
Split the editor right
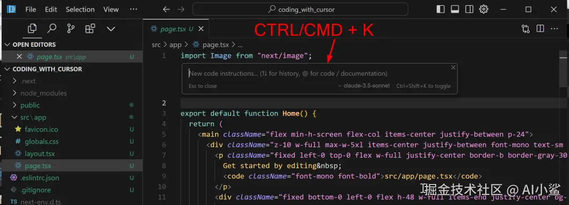pos(540,29)
